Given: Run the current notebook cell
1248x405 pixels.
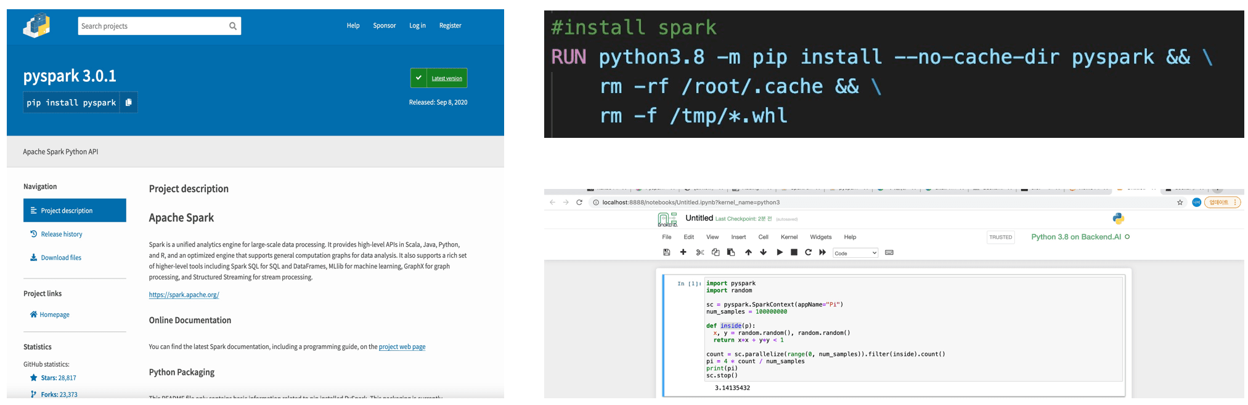Looking at the screenshot, I should click(780, 252).
